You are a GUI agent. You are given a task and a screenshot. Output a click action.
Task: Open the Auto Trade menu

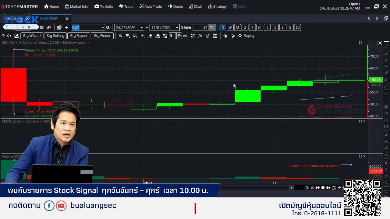pyautogui.click(x=151, y=6)
